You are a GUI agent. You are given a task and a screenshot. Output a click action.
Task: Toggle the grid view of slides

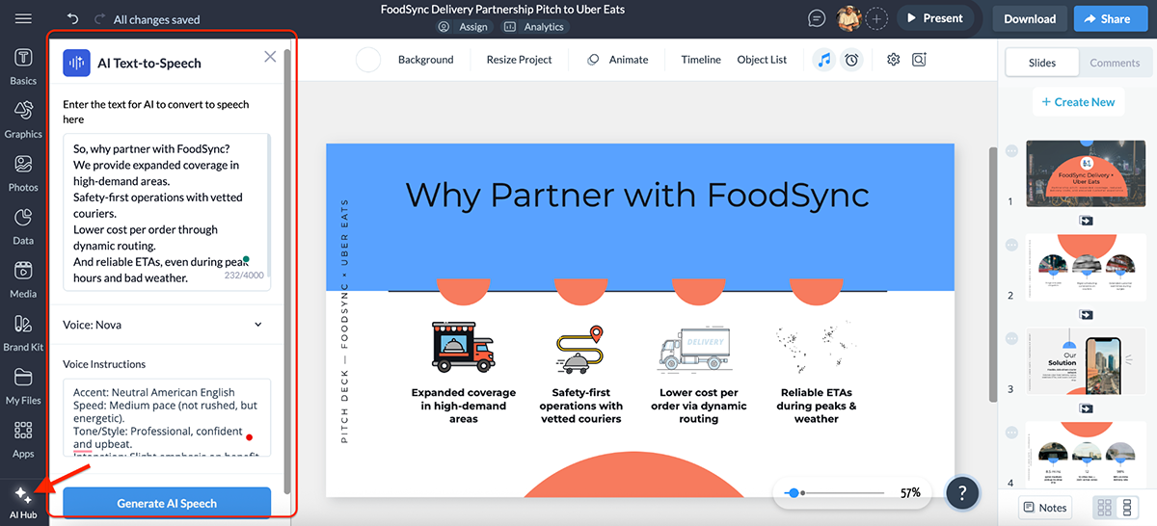(1102, 508)
